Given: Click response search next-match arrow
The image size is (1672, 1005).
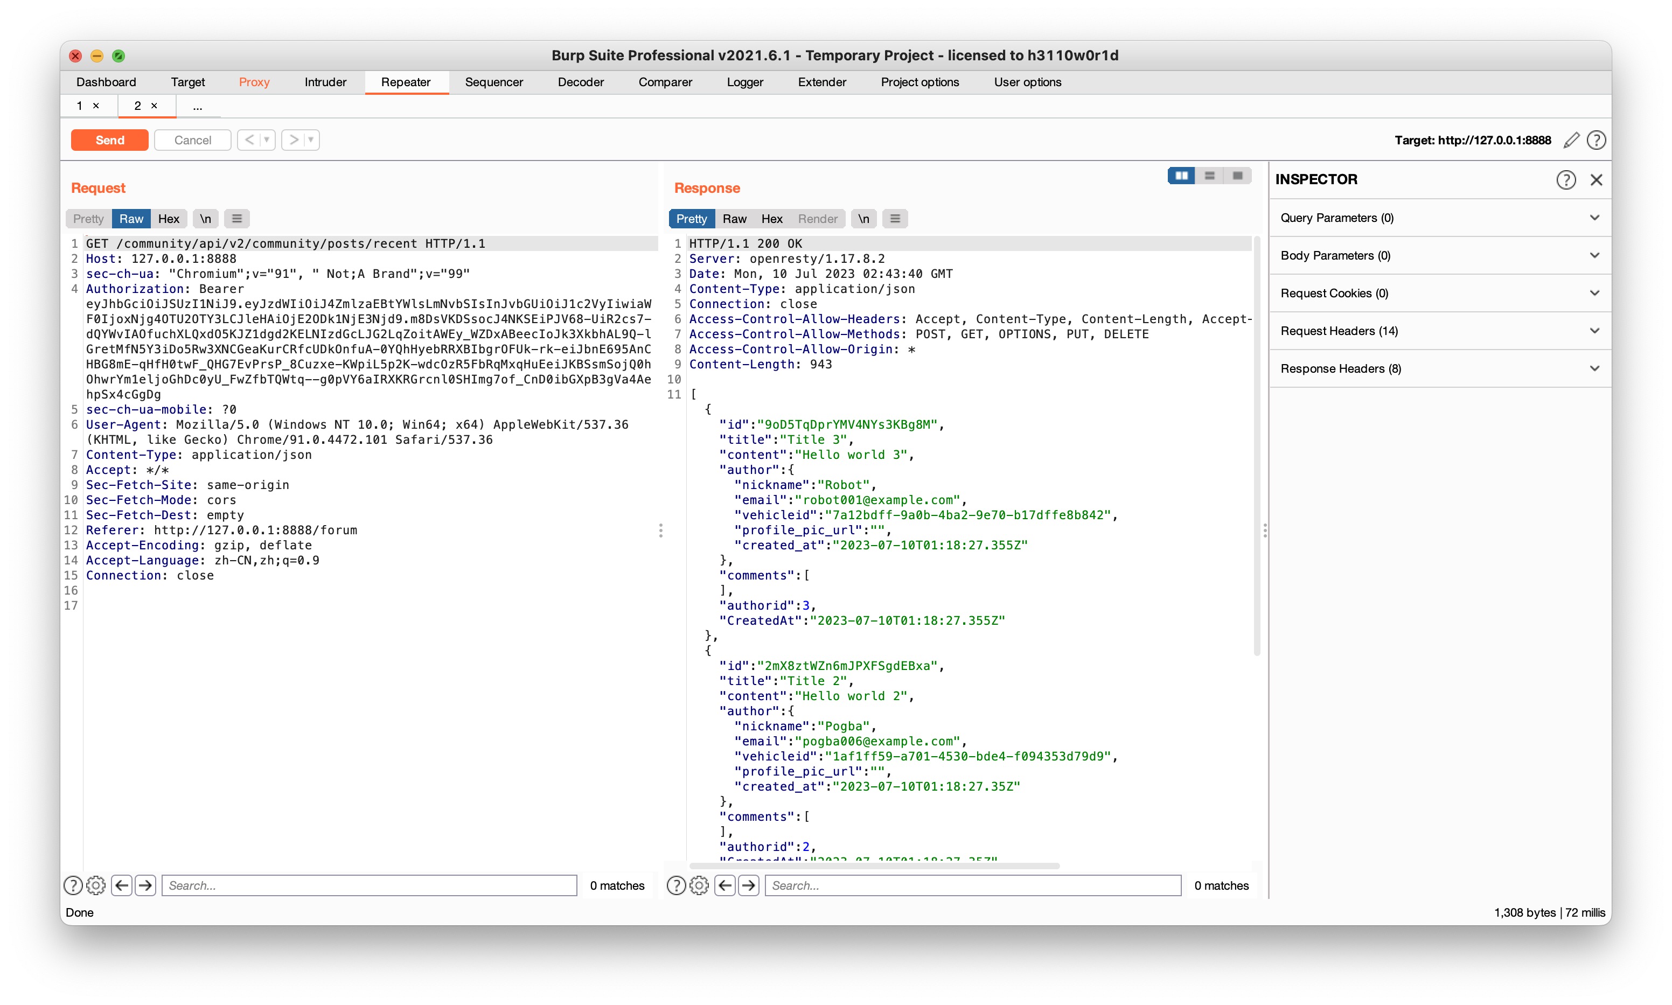Looking at the screenshot, I should [748, 885].
